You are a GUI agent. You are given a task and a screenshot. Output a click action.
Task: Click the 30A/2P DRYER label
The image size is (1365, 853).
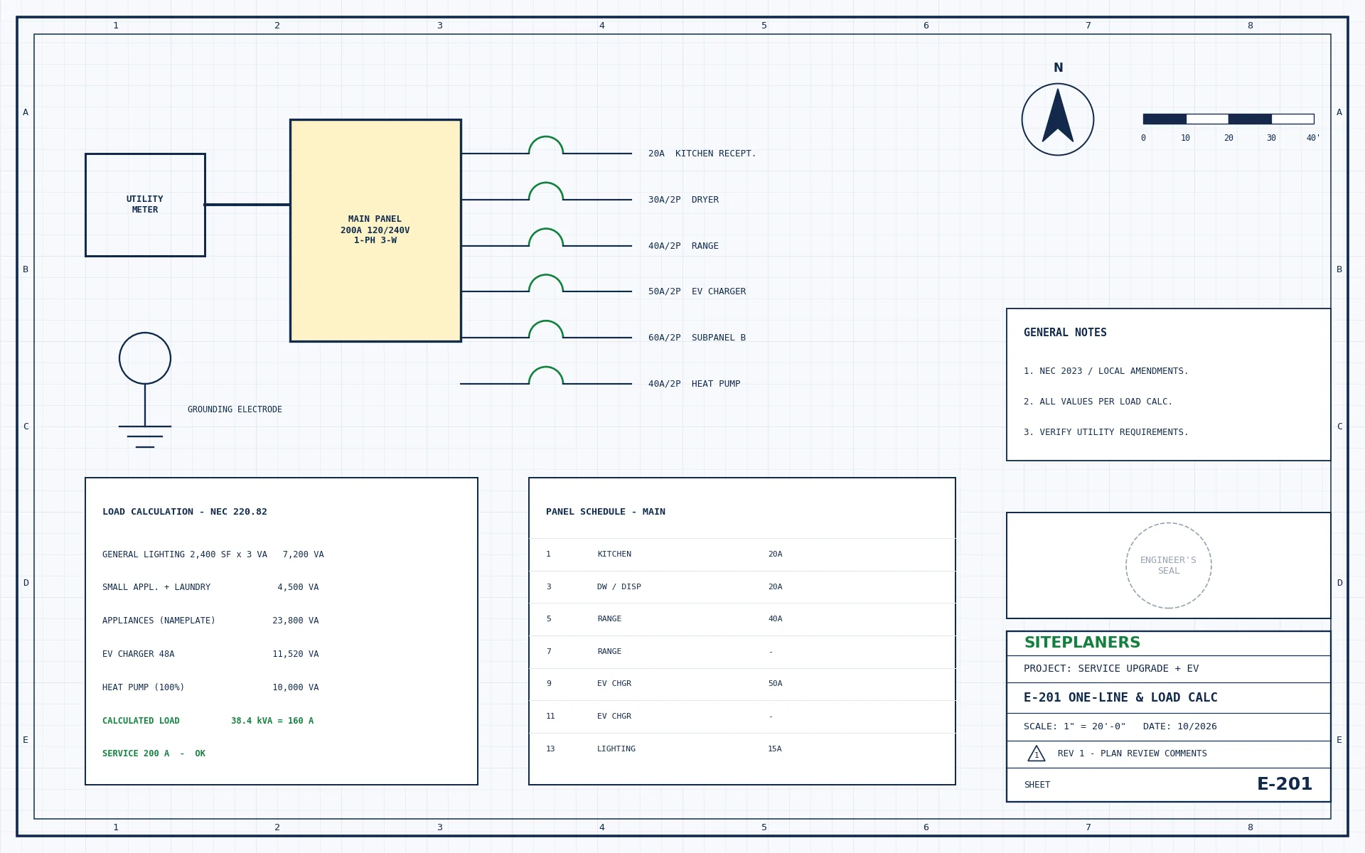pos(683,200)
